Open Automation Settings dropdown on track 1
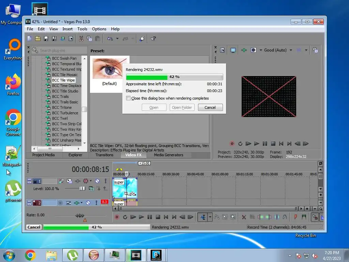349x262 pixels. point(91,181)
